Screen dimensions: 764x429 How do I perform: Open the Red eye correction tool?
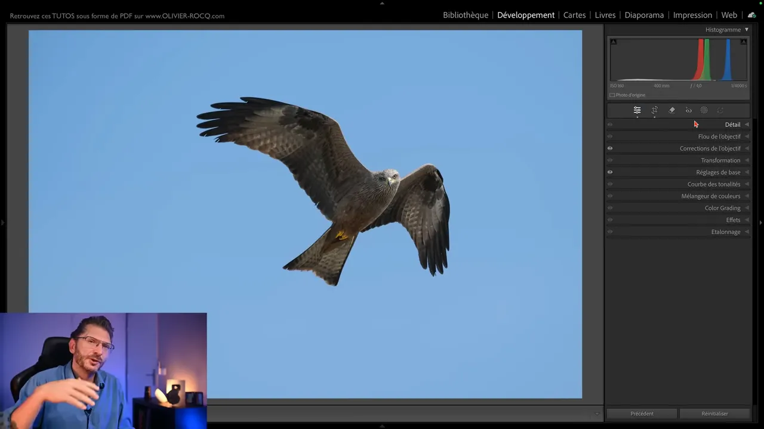[x=689, y=110]
